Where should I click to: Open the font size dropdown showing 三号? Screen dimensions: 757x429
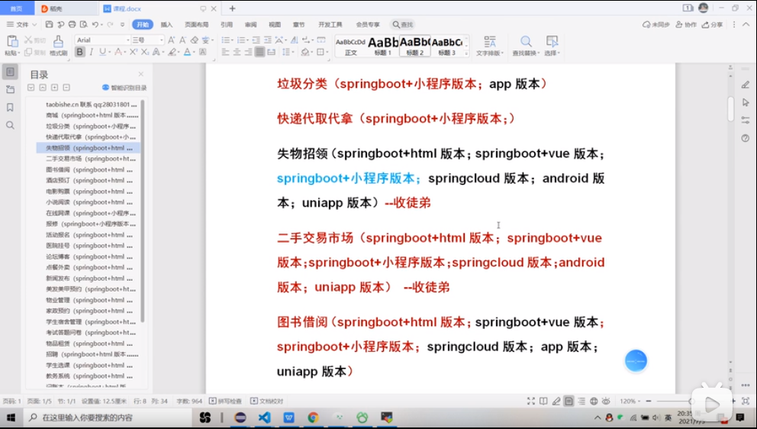pos(148,40)
